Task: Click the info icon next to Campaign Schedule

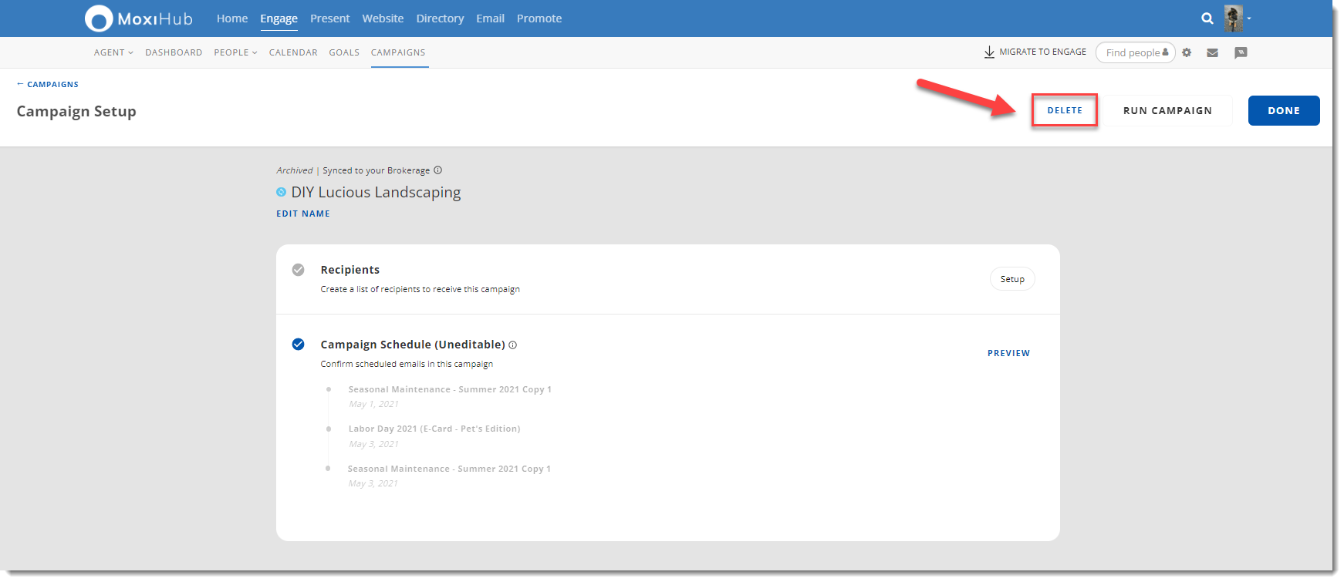Action: (x=513, y=345)
